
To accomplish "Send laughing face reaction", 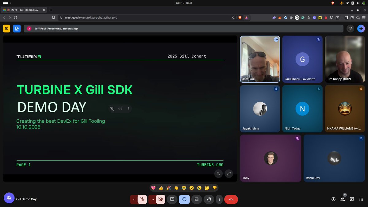I will click(x=184, y=188).
